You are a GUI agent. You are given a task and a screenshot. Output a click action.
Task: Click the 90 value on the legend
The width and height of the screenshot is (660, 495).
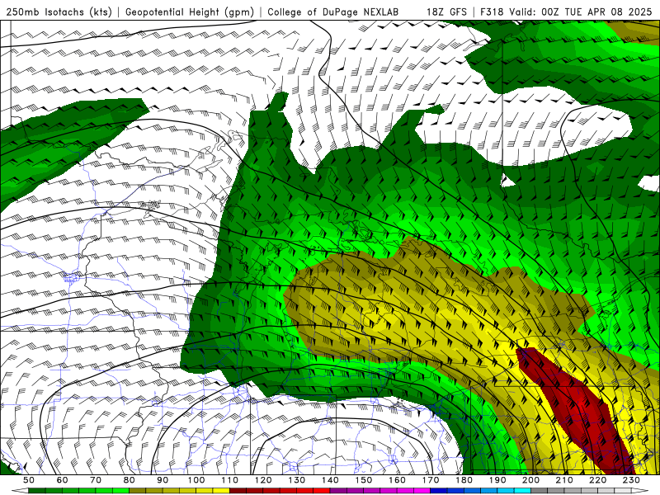point(163,480)
